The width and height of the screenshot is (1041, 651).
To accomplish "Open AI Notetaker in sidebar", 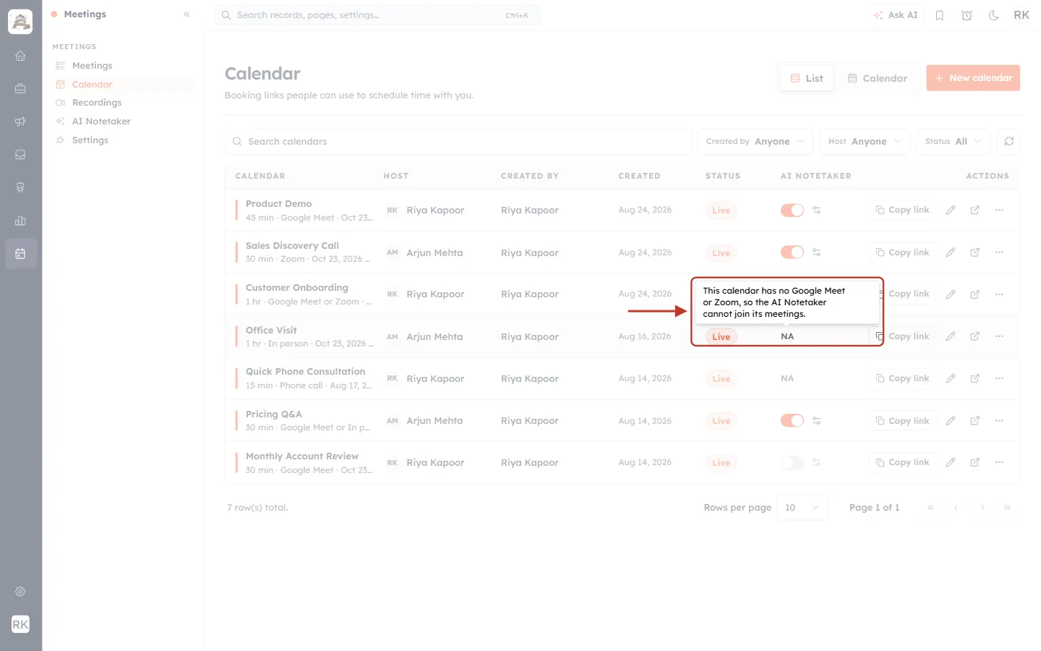I will coord(101,122).
